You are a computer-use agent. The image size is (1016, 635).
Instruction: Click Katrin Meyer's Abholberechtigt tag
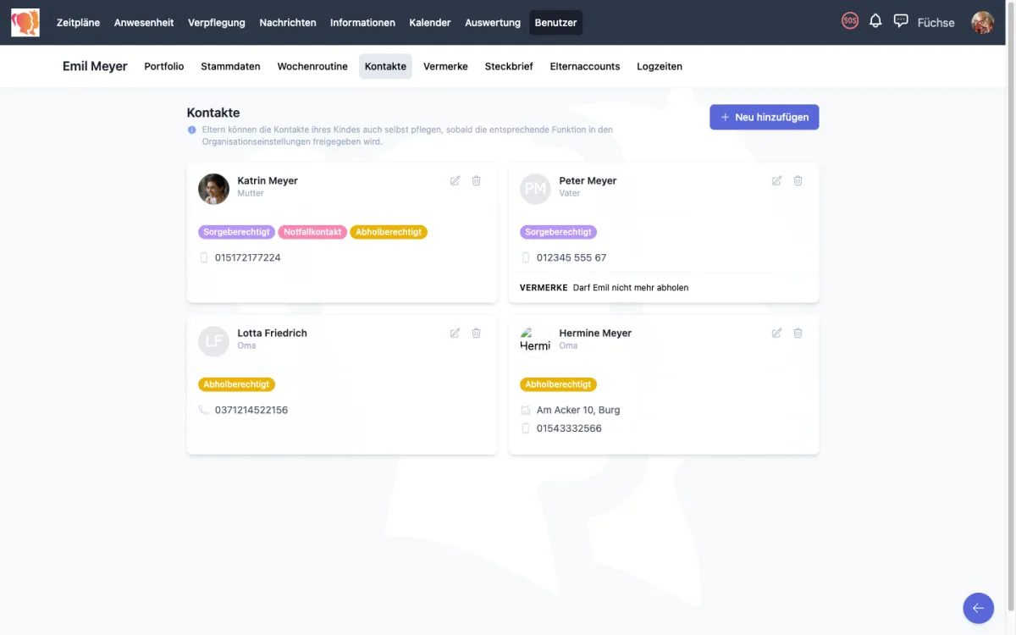click(x=389, y=232)
